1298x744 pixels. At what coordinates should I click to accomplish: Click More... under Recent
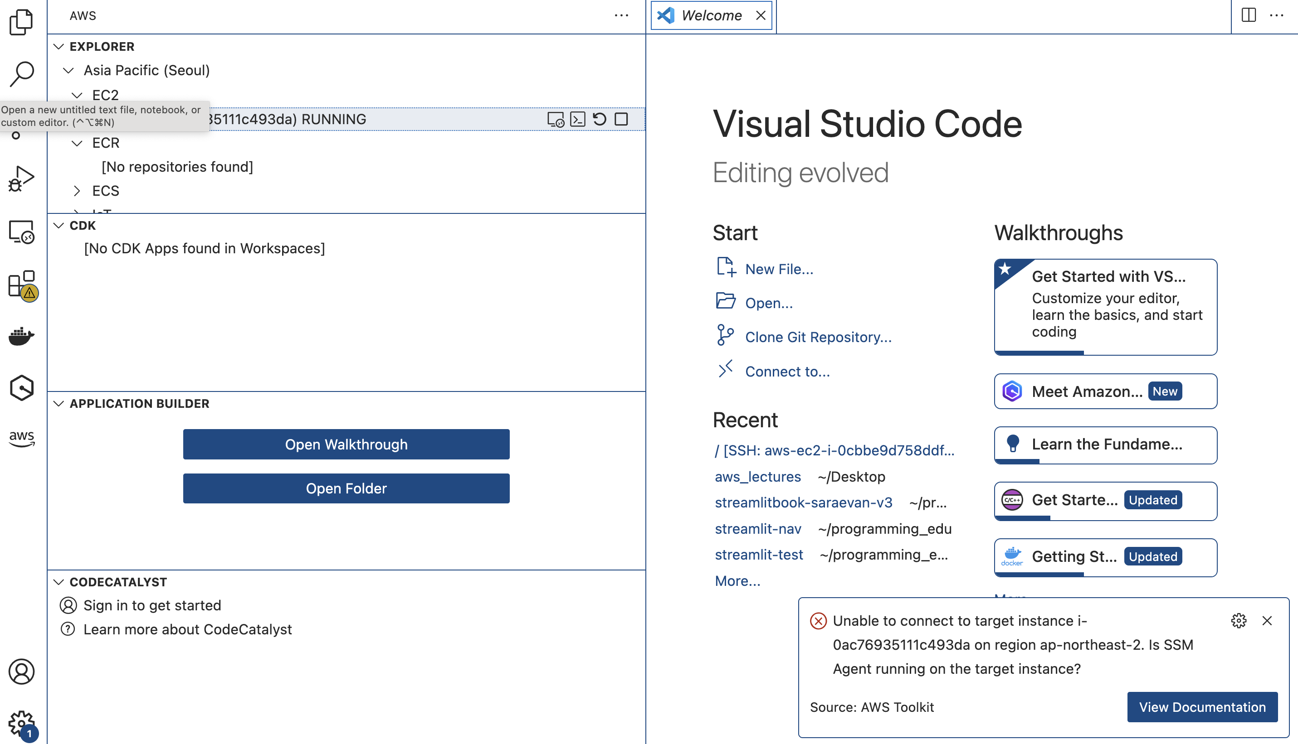(x=737, y=580)
